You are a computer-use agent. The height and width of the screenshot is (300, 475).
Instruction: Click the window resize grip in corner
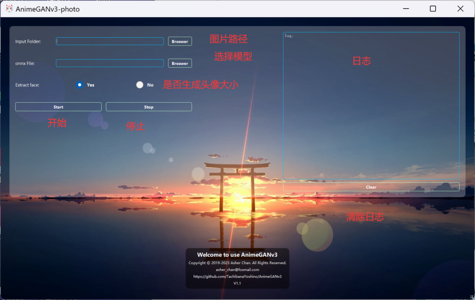471,297
